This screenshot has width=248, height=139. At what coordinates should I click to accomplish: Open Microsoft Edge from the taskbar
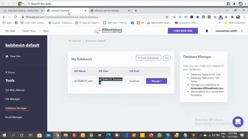(x=108, y=135)
